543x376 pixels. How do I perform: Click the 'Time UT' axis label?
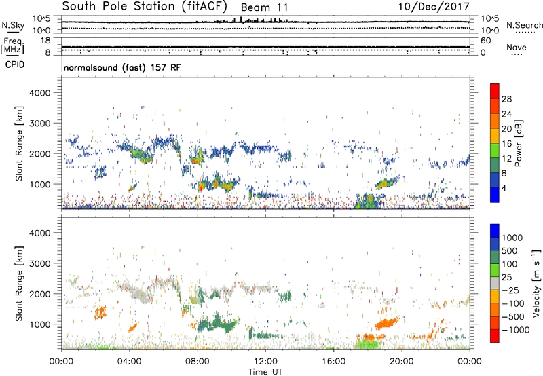click(265, 372)
